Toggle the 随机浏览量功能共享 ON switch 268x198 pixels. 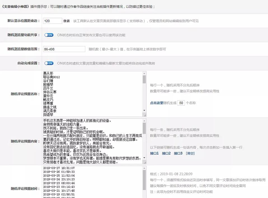click(49, 35)
